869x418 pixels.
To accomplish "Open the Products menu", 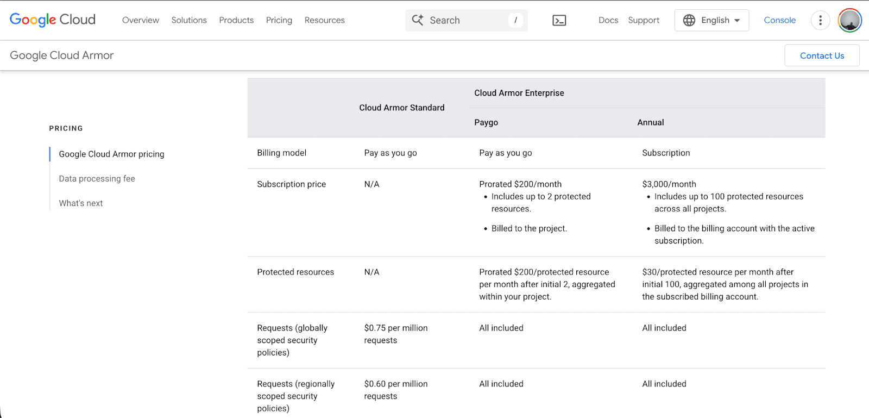I will pos(236,20).
